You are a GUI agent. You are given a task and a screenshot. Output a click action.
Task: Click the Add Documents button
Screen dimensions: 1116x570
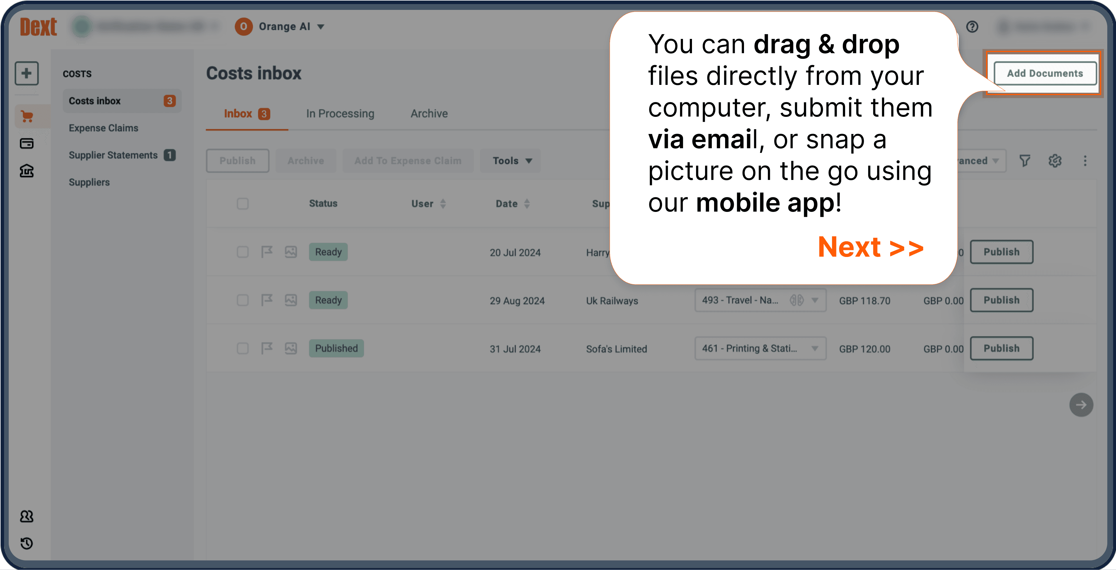click(1046, 73)
